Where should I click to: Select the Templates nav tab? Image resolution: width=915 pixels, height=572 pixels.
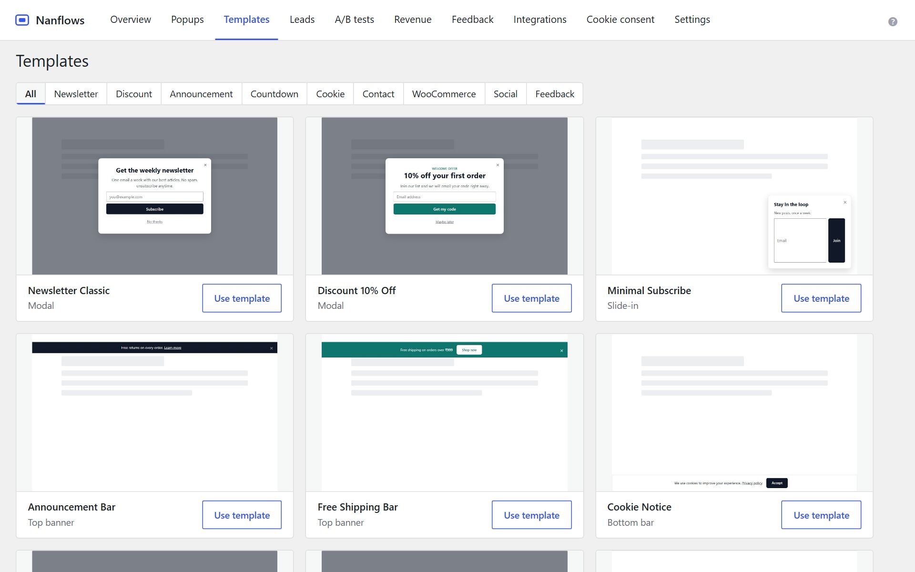pos(246,20)
